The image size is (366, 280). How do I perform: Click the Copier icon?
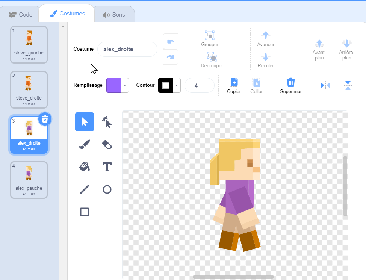click(x=234, y=82)
